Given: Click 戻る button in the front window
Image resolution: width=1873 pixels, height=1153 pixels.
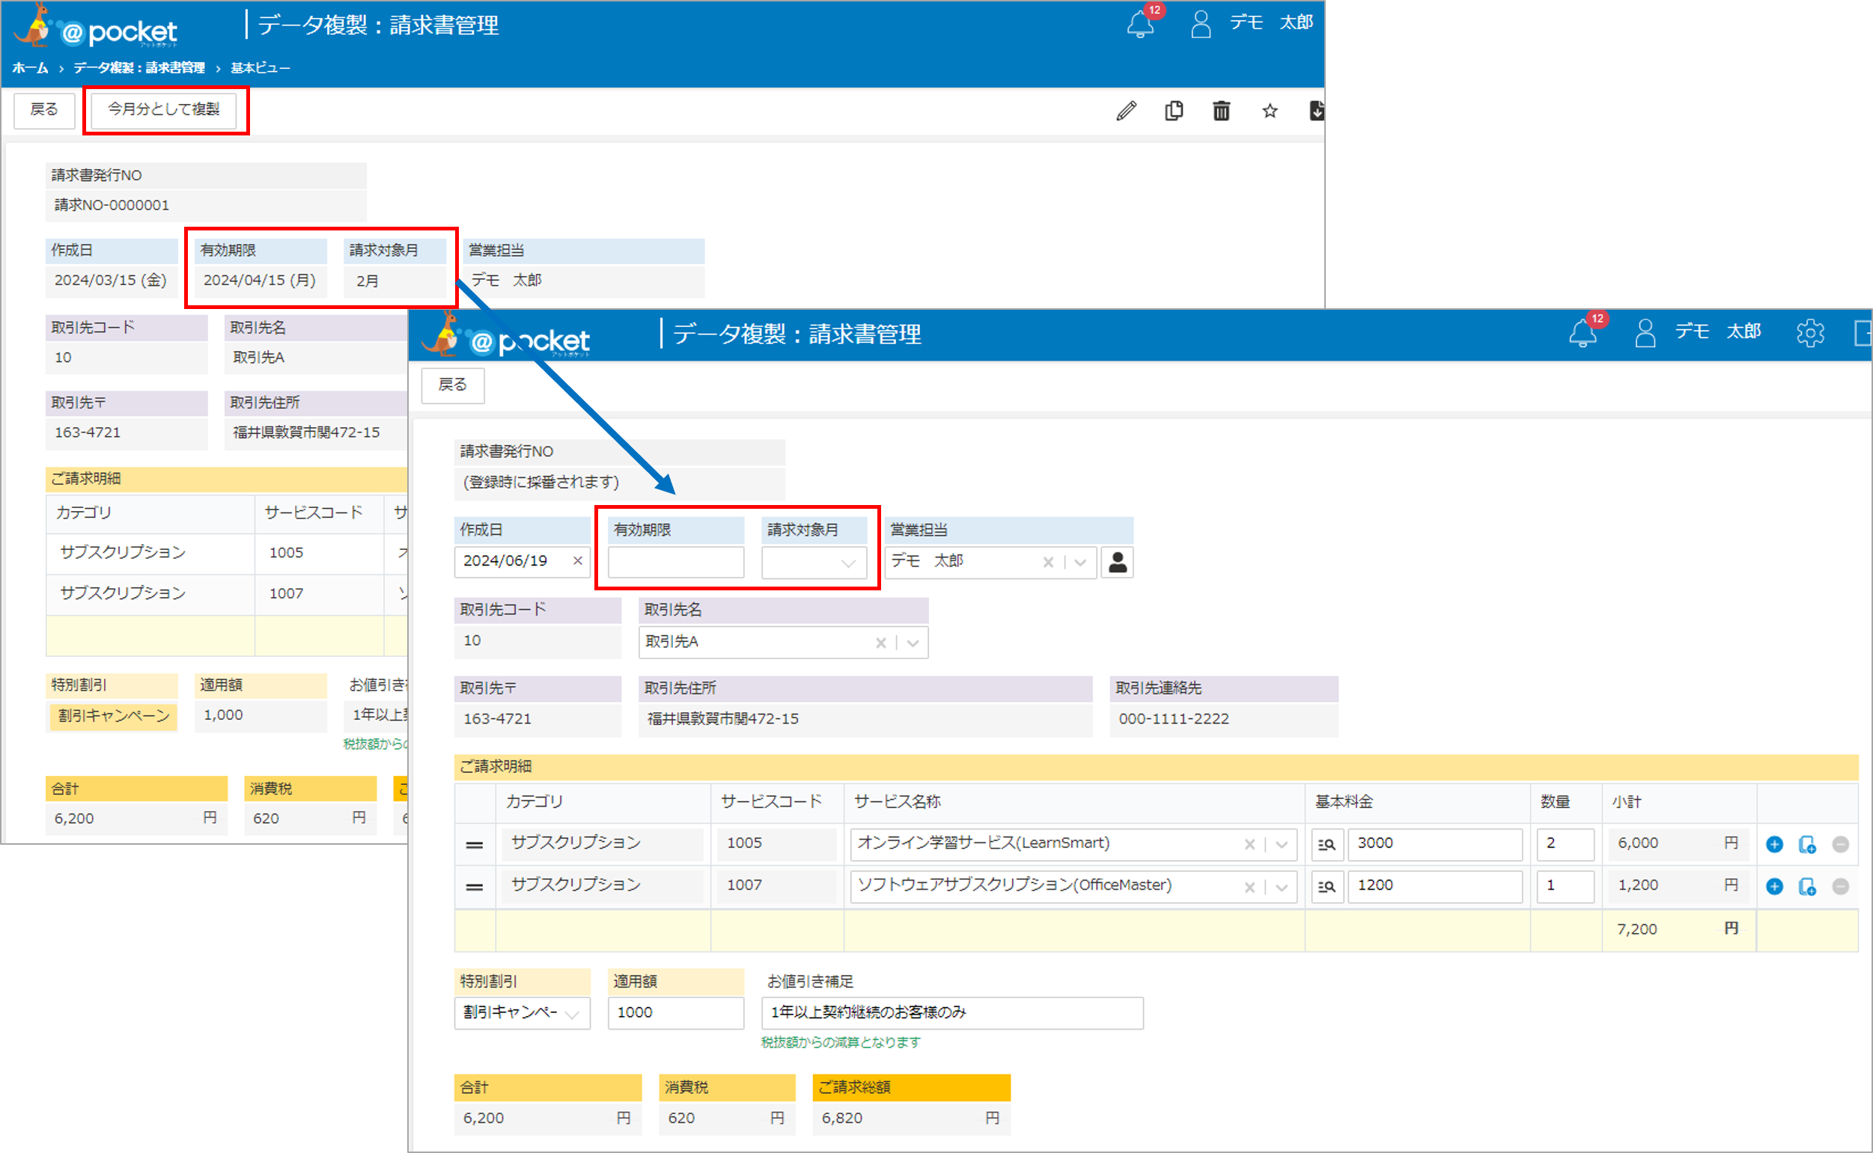Looking at the screenshot, I should click(452, 385).
